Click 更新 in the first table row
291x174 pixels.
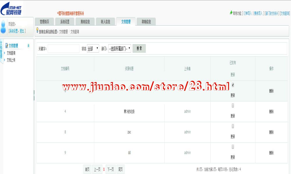click(233, 95)
